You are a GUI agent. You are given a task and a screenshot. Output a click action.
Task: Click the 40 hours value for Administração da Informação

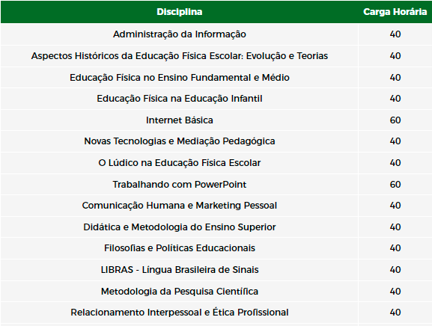395,34
